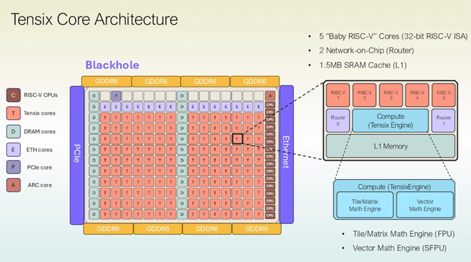Select the vertical Ethernet bar
471x262 pixels.
[286, 154]
